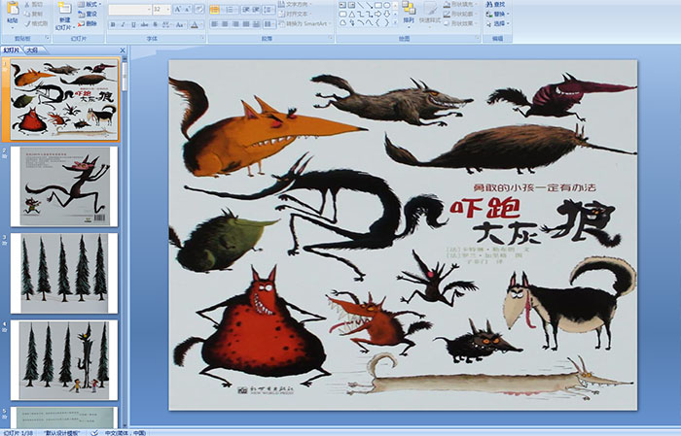The image size is (681, 436).
Task: Select the Rectangle shape in shapes gallery
Action: tap(378, 5)
